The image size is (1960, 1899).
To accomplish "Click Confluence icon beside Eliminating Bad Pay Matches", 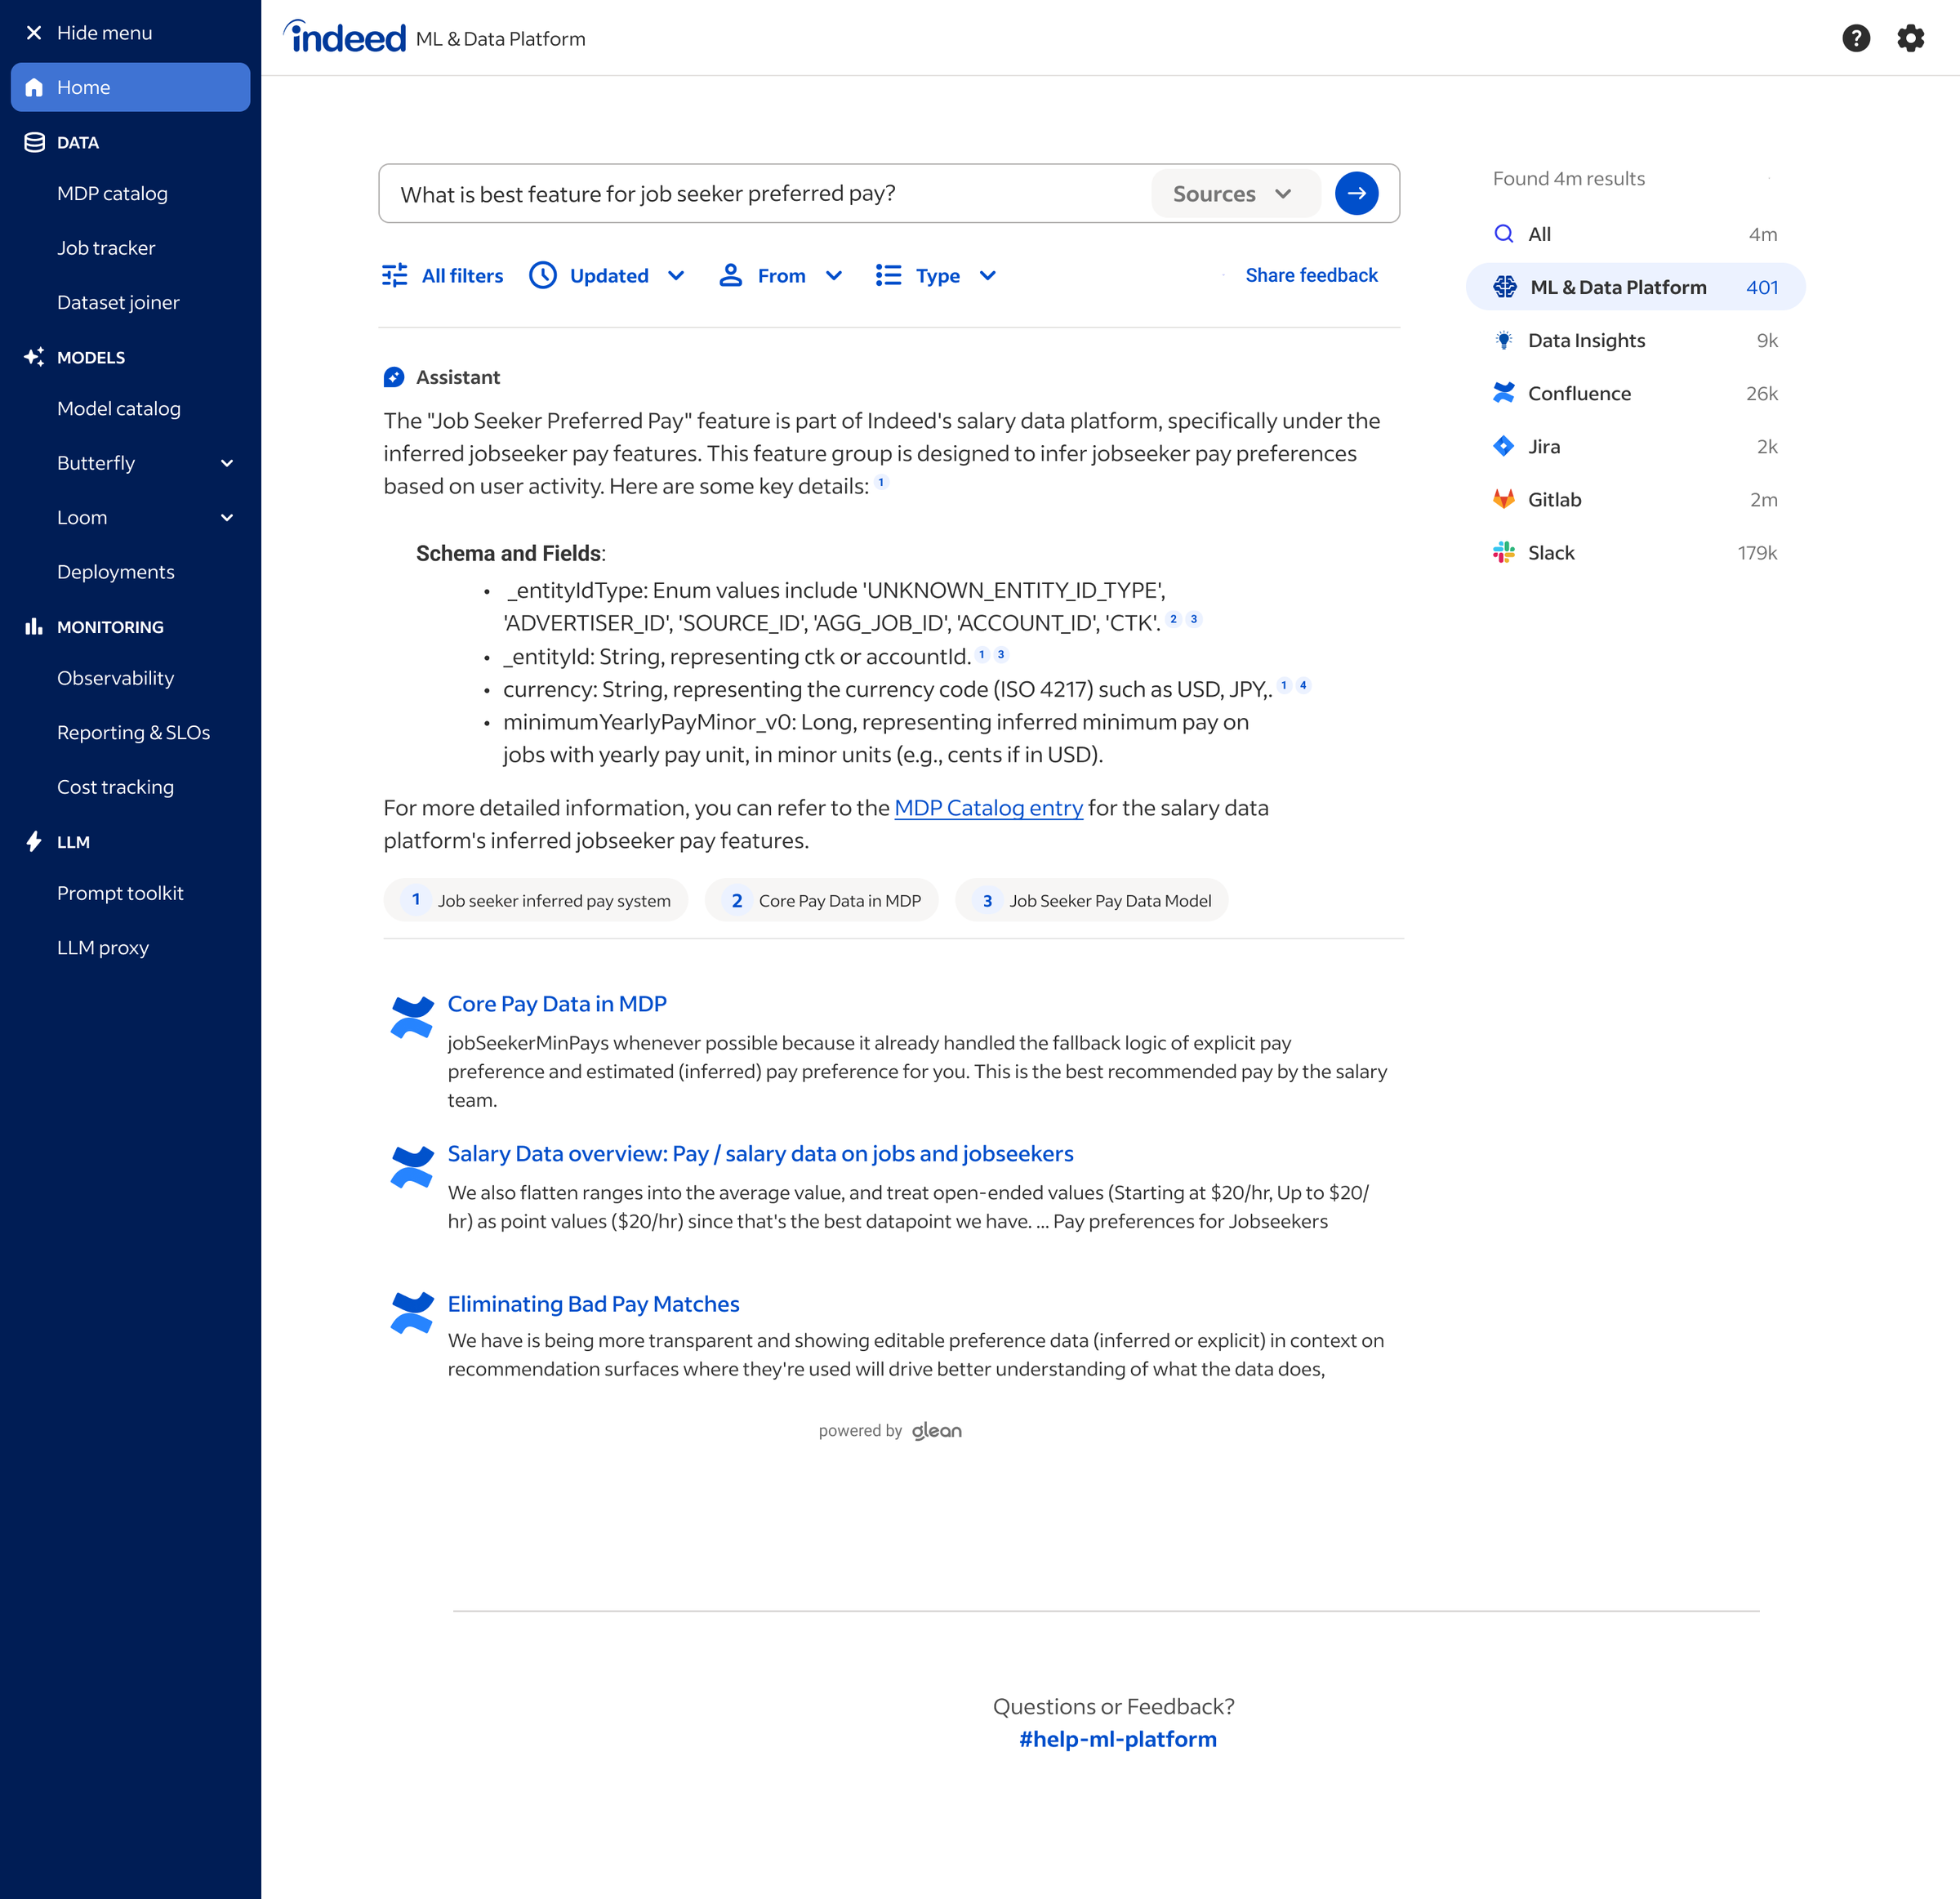I will [411, 1313].
